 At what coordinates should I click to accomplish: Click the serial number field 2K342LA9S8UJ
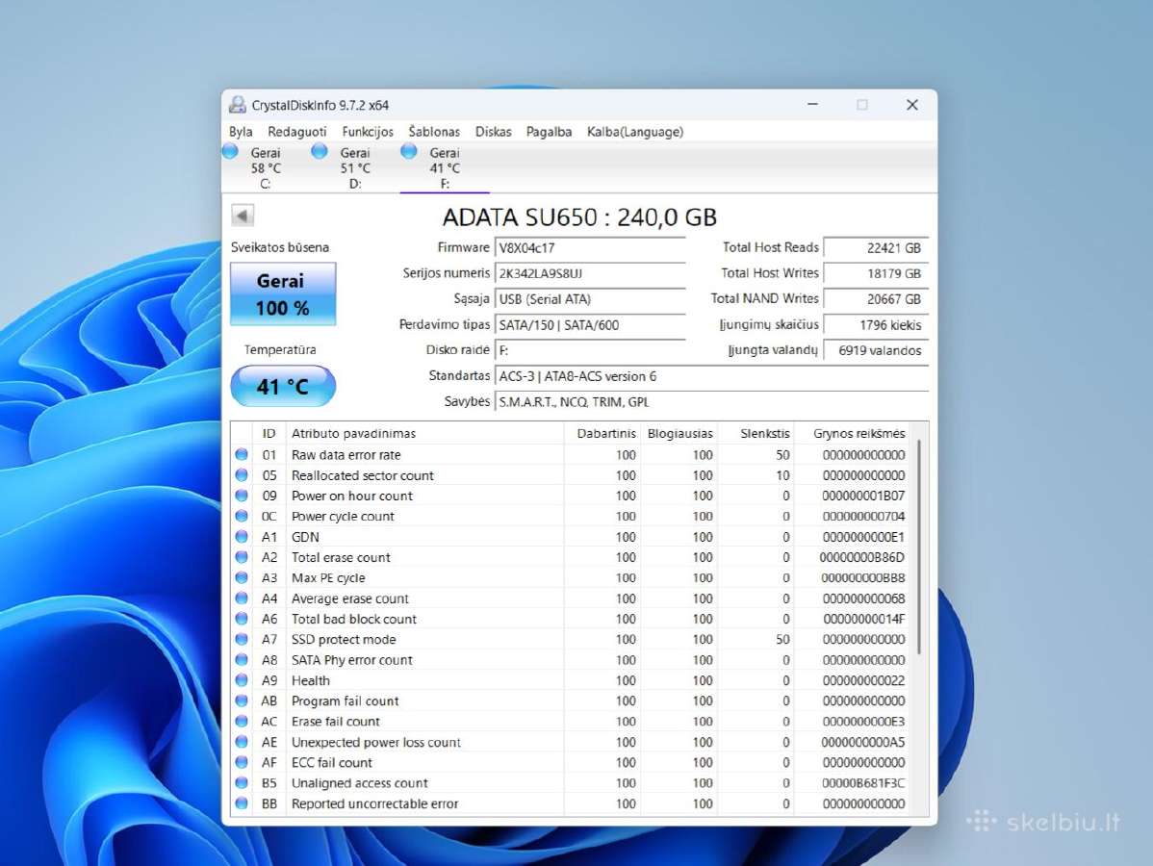pyautogui.click(x=591, y=273)
